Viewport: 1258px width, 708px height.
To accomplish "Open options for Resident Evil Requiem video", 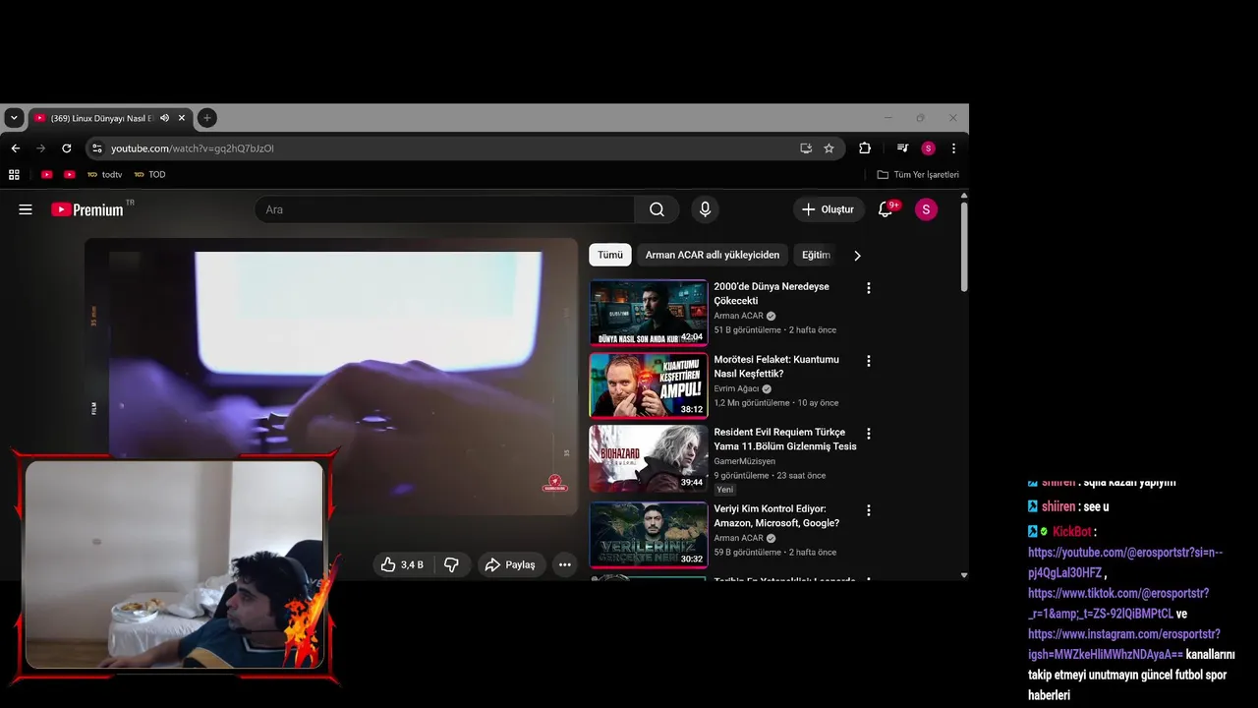I will coord(868,434).
